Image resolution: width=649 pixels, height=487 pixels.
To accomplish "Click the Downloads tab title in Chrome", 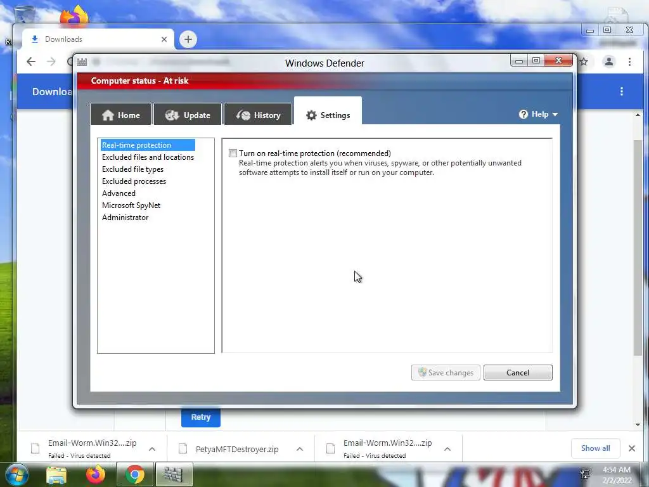I will click(x=63, y=39).
